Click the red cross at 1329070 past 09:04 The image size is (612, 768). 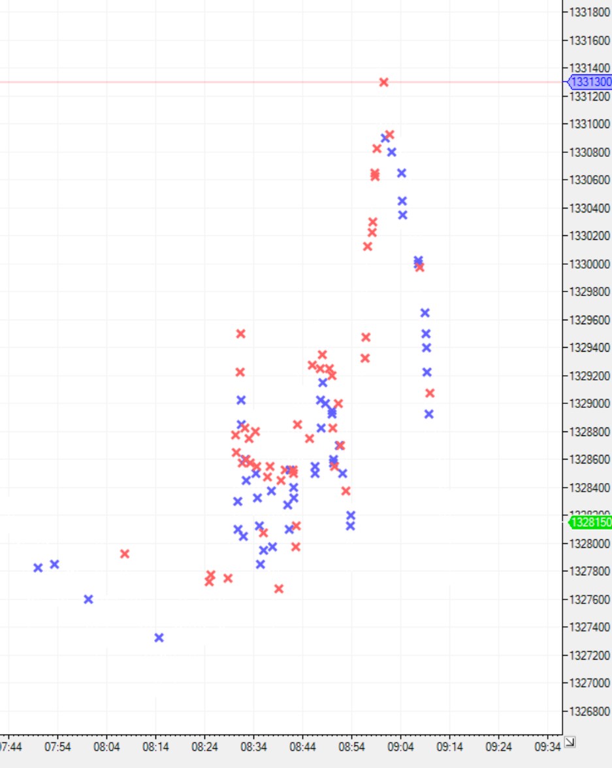[x=430, y=393]
